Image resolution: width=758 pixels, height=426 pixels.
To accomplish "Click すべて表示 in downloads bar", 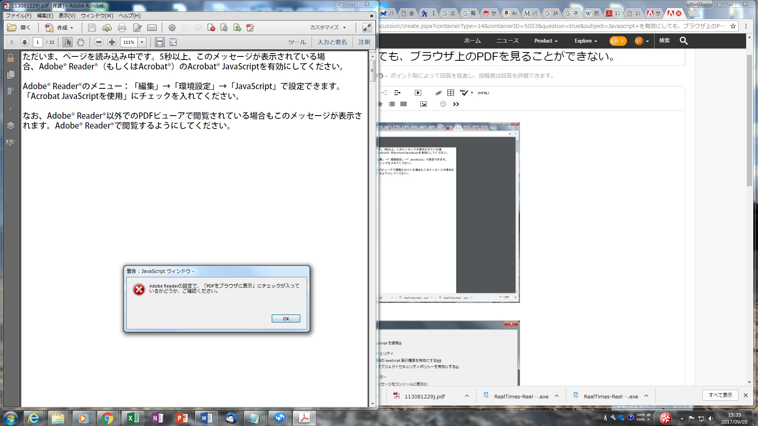I will point(720,395).
